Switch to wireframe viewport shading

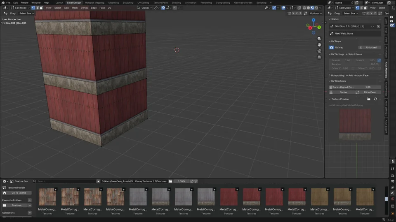(x=304, y=8)
